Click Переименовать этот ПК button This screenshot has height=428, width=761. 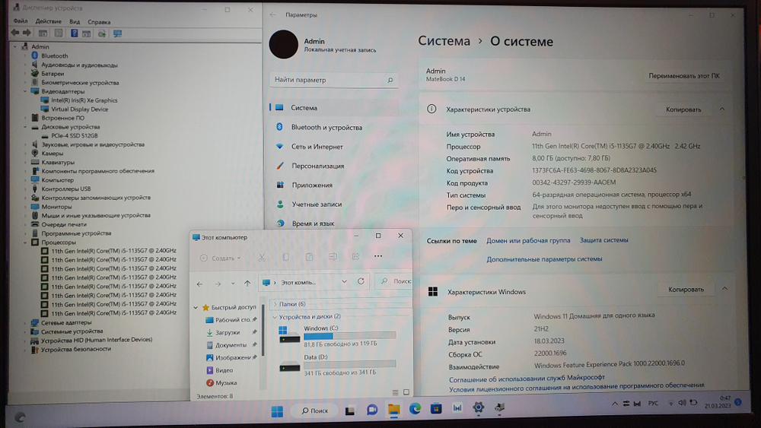pos(684,76)
